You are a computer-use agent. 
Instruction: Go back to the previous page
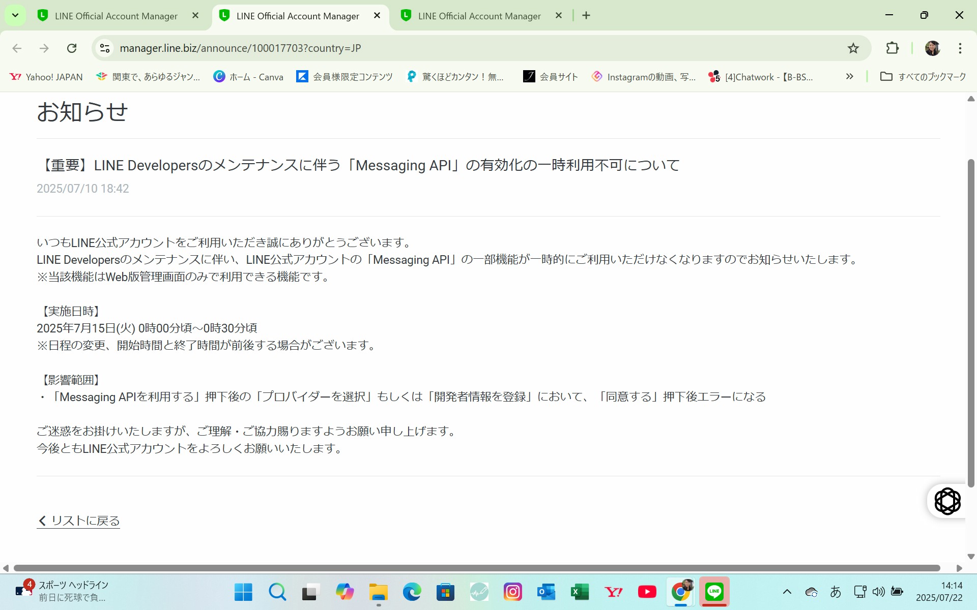pos(17,48)
